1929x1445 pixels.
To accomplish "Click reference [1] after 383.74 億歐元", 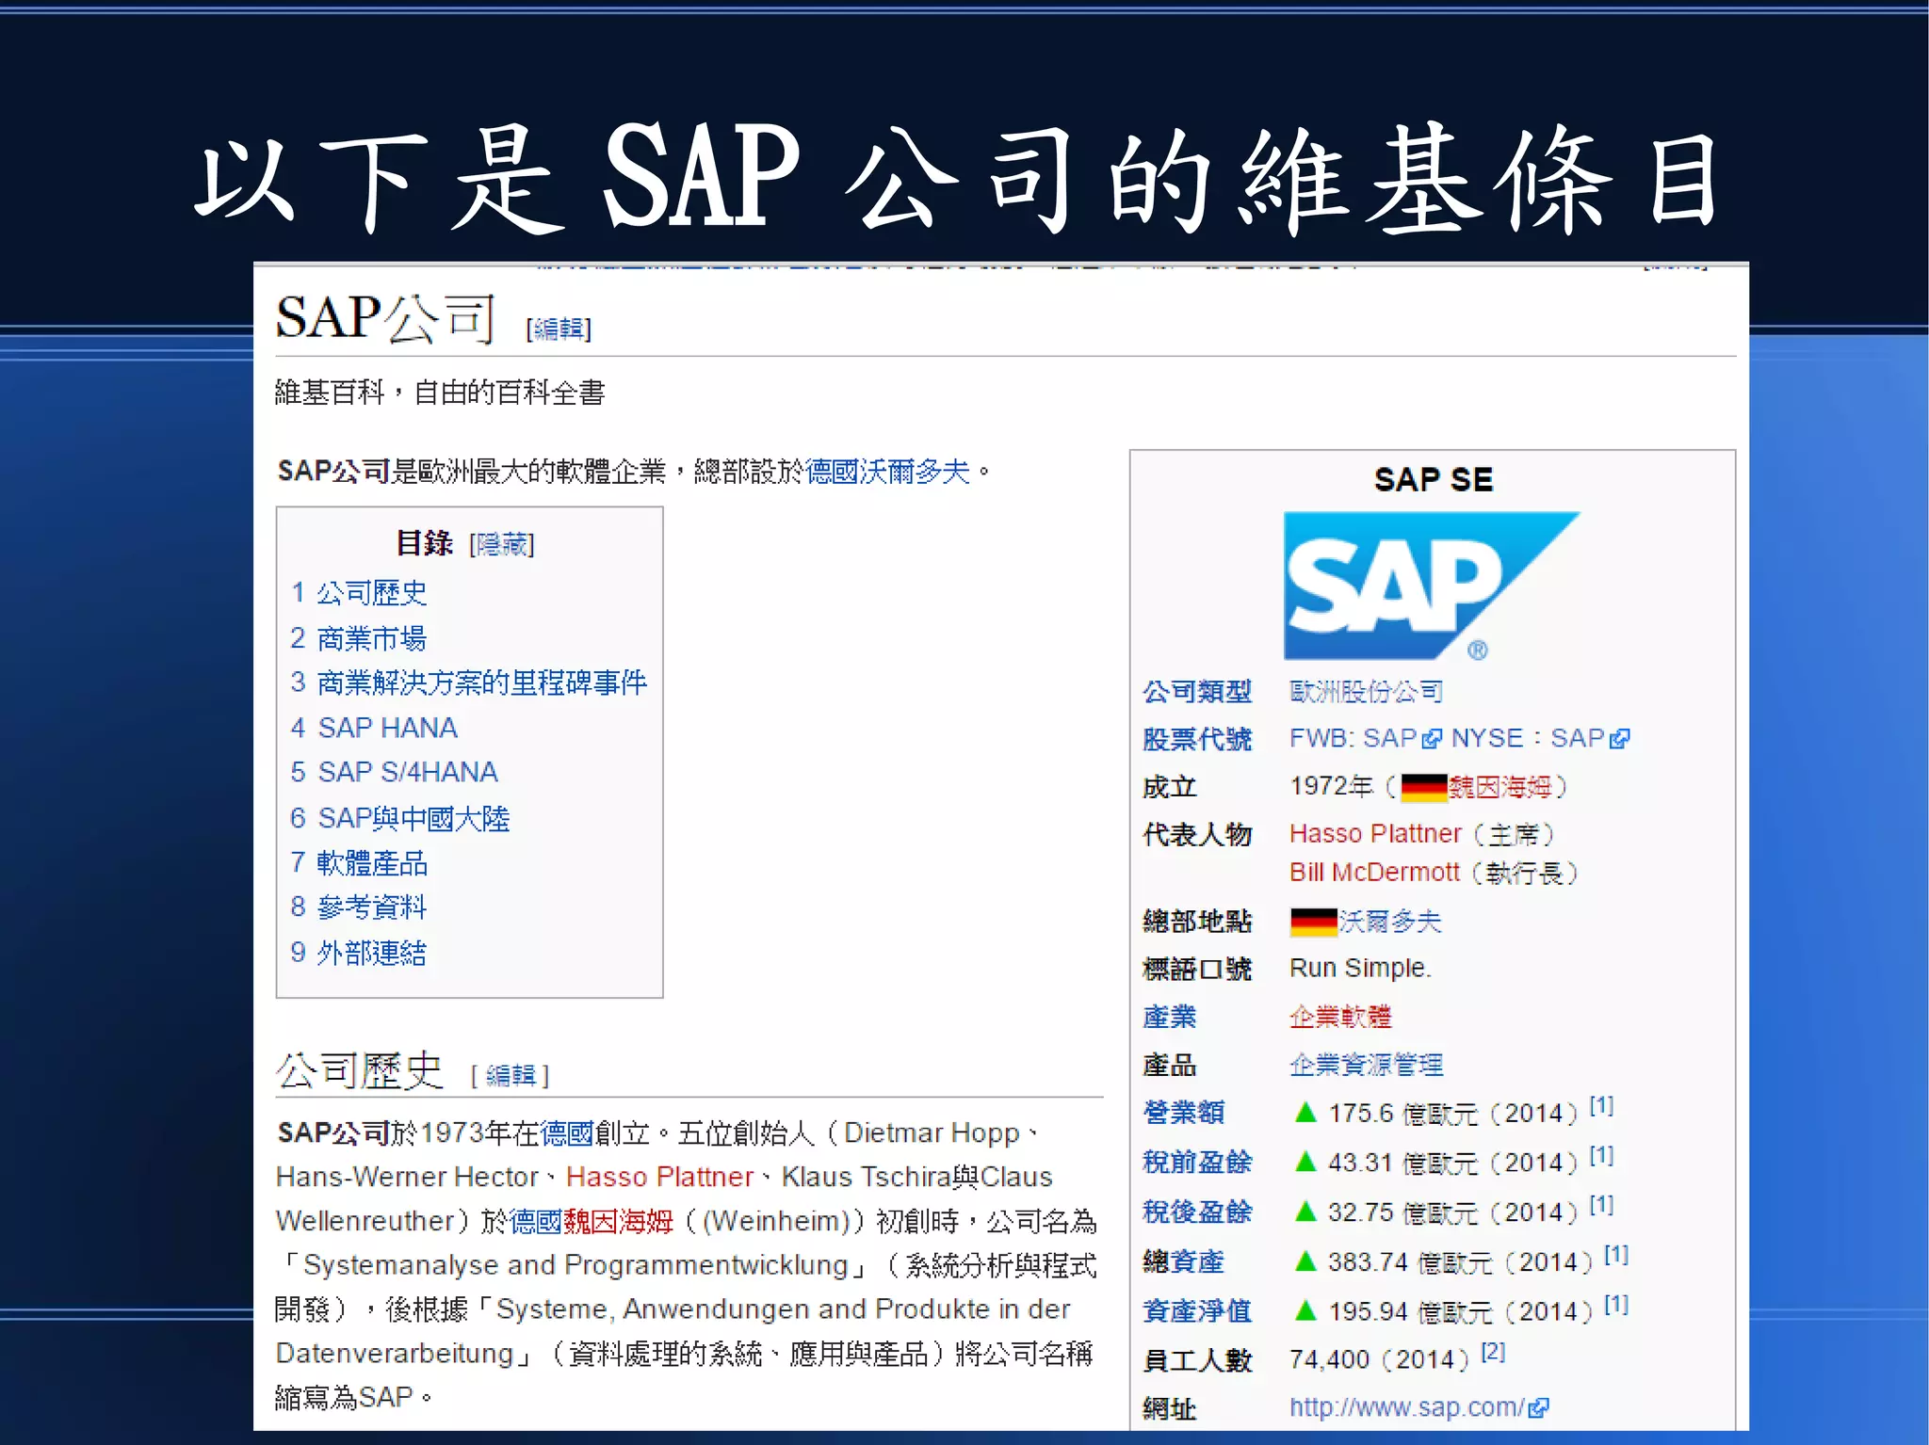I will 1616,1255.
